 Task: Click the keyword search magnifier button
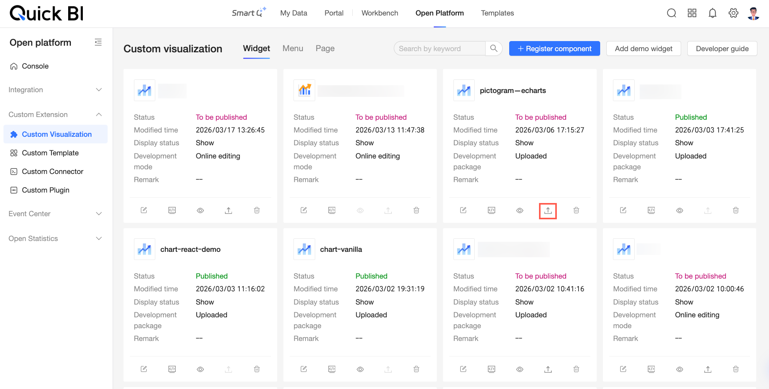pyautogui.click(x=494, y=48)
